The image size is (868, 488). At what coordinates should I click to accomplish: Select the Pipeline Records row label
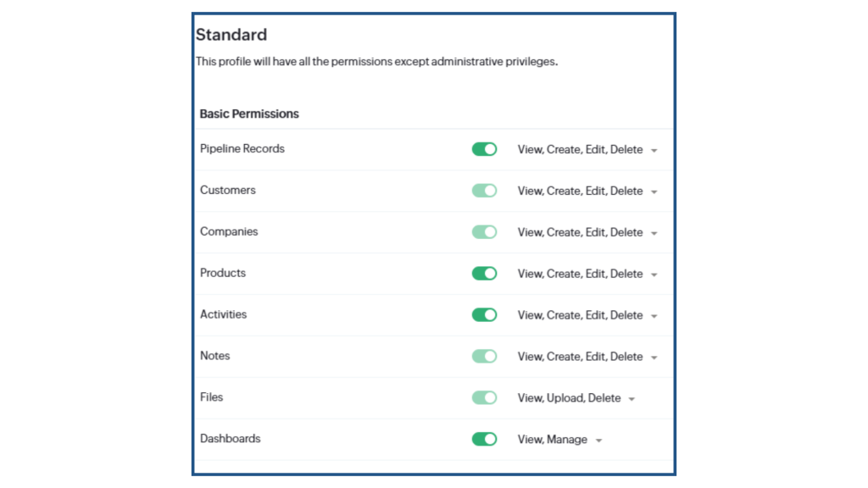242,149
